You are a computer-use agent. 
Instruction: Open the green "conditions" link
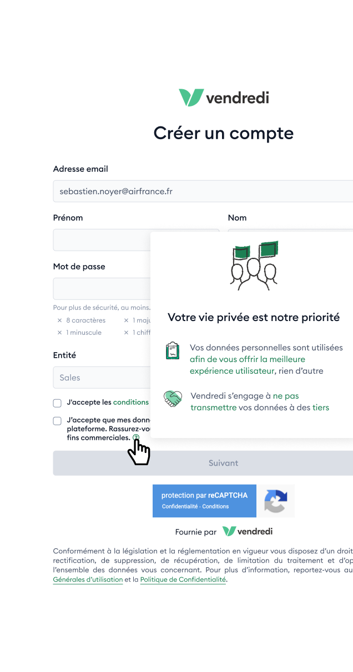[x=131, y=402]
